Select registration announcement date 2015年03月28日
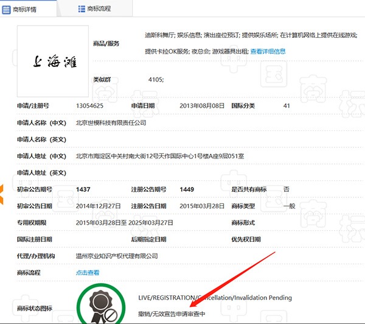This screenshot has height=324, width=365. (x=202, y=206)
